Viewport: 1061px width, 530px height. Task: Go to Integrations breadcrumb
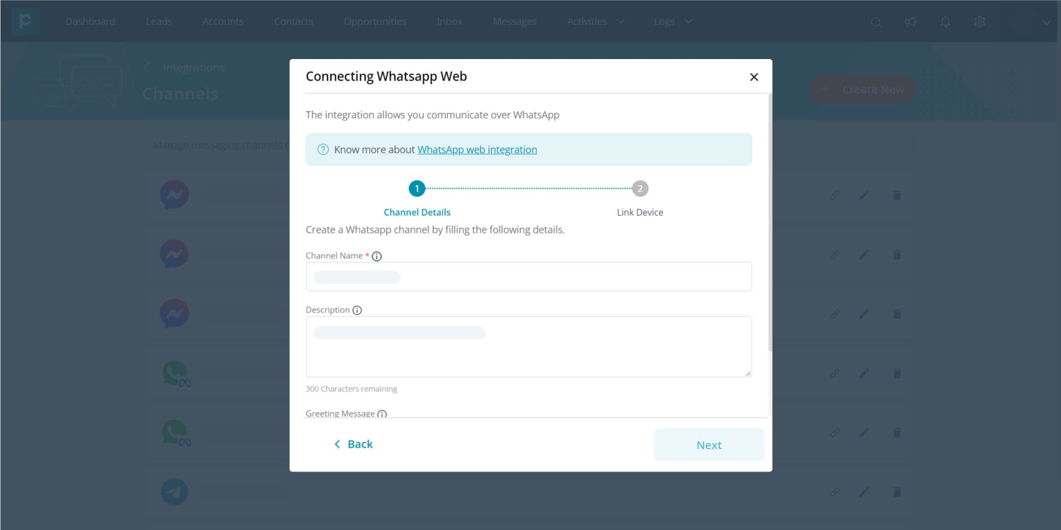[x=193, y=67]
